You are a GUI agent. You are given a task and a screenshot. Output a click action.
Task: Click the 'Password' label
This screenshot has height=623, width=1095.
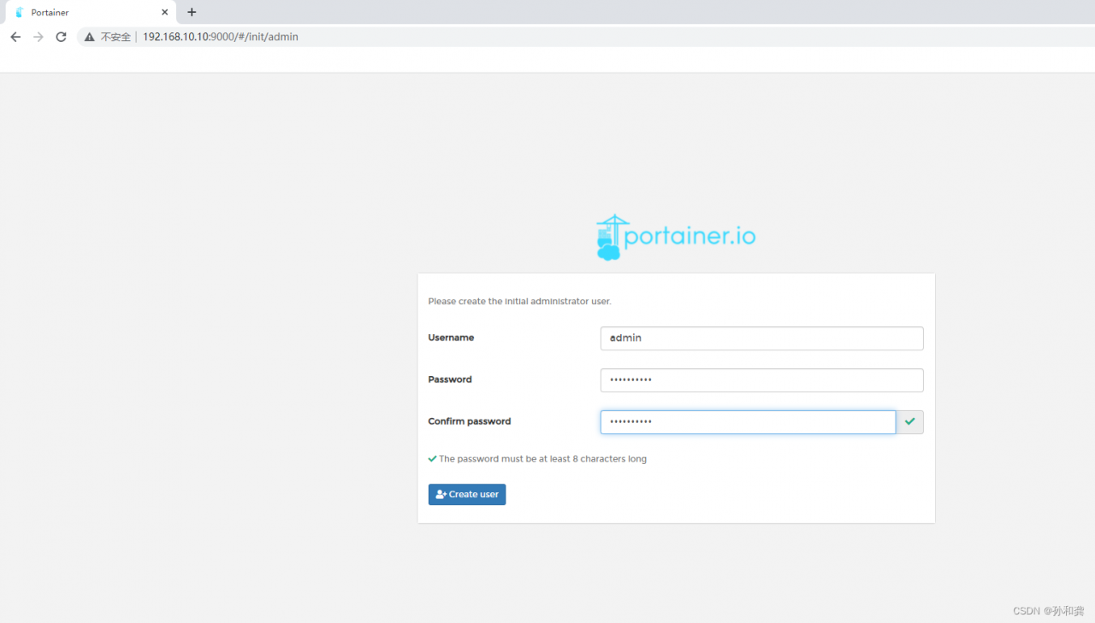point(450,379)
